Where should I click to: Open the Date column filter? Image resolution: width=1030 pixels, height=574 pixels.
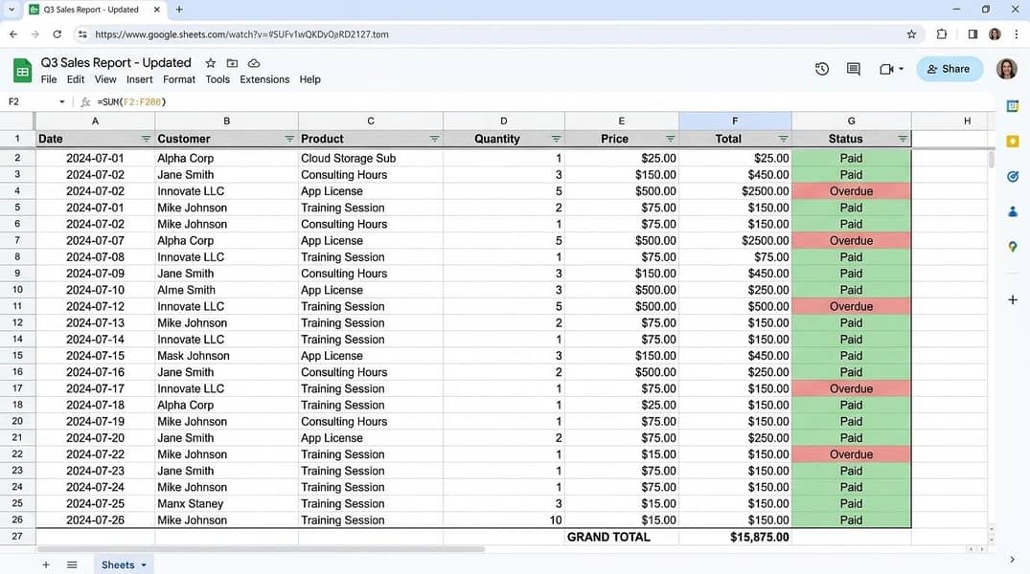click(146, 139)
